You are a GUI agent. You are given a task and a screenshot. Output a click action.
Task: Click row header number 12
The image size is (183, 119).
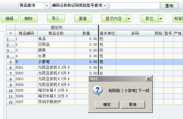coord(11,102)
